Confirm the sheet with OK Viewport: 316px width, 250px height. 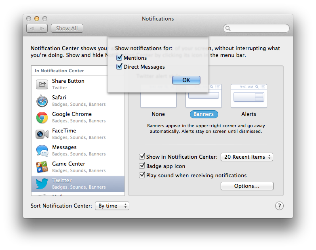[x=186, y=80]
